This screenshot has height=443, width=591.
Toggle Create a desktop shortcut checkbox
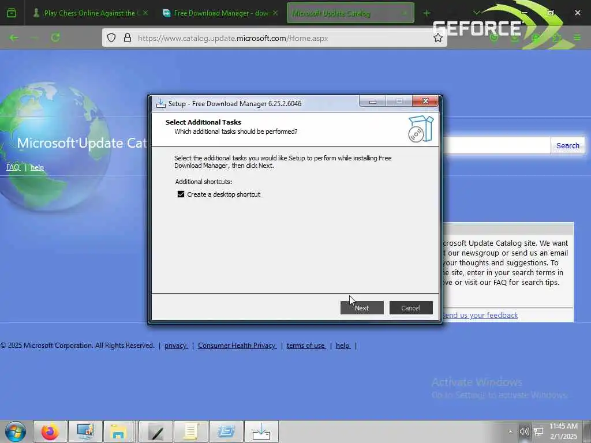pos(181,194)
